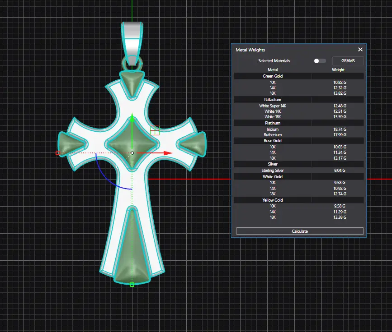Select the triangular stone on left arm
The image size is (392, 332).
click(x=74, y=143)
